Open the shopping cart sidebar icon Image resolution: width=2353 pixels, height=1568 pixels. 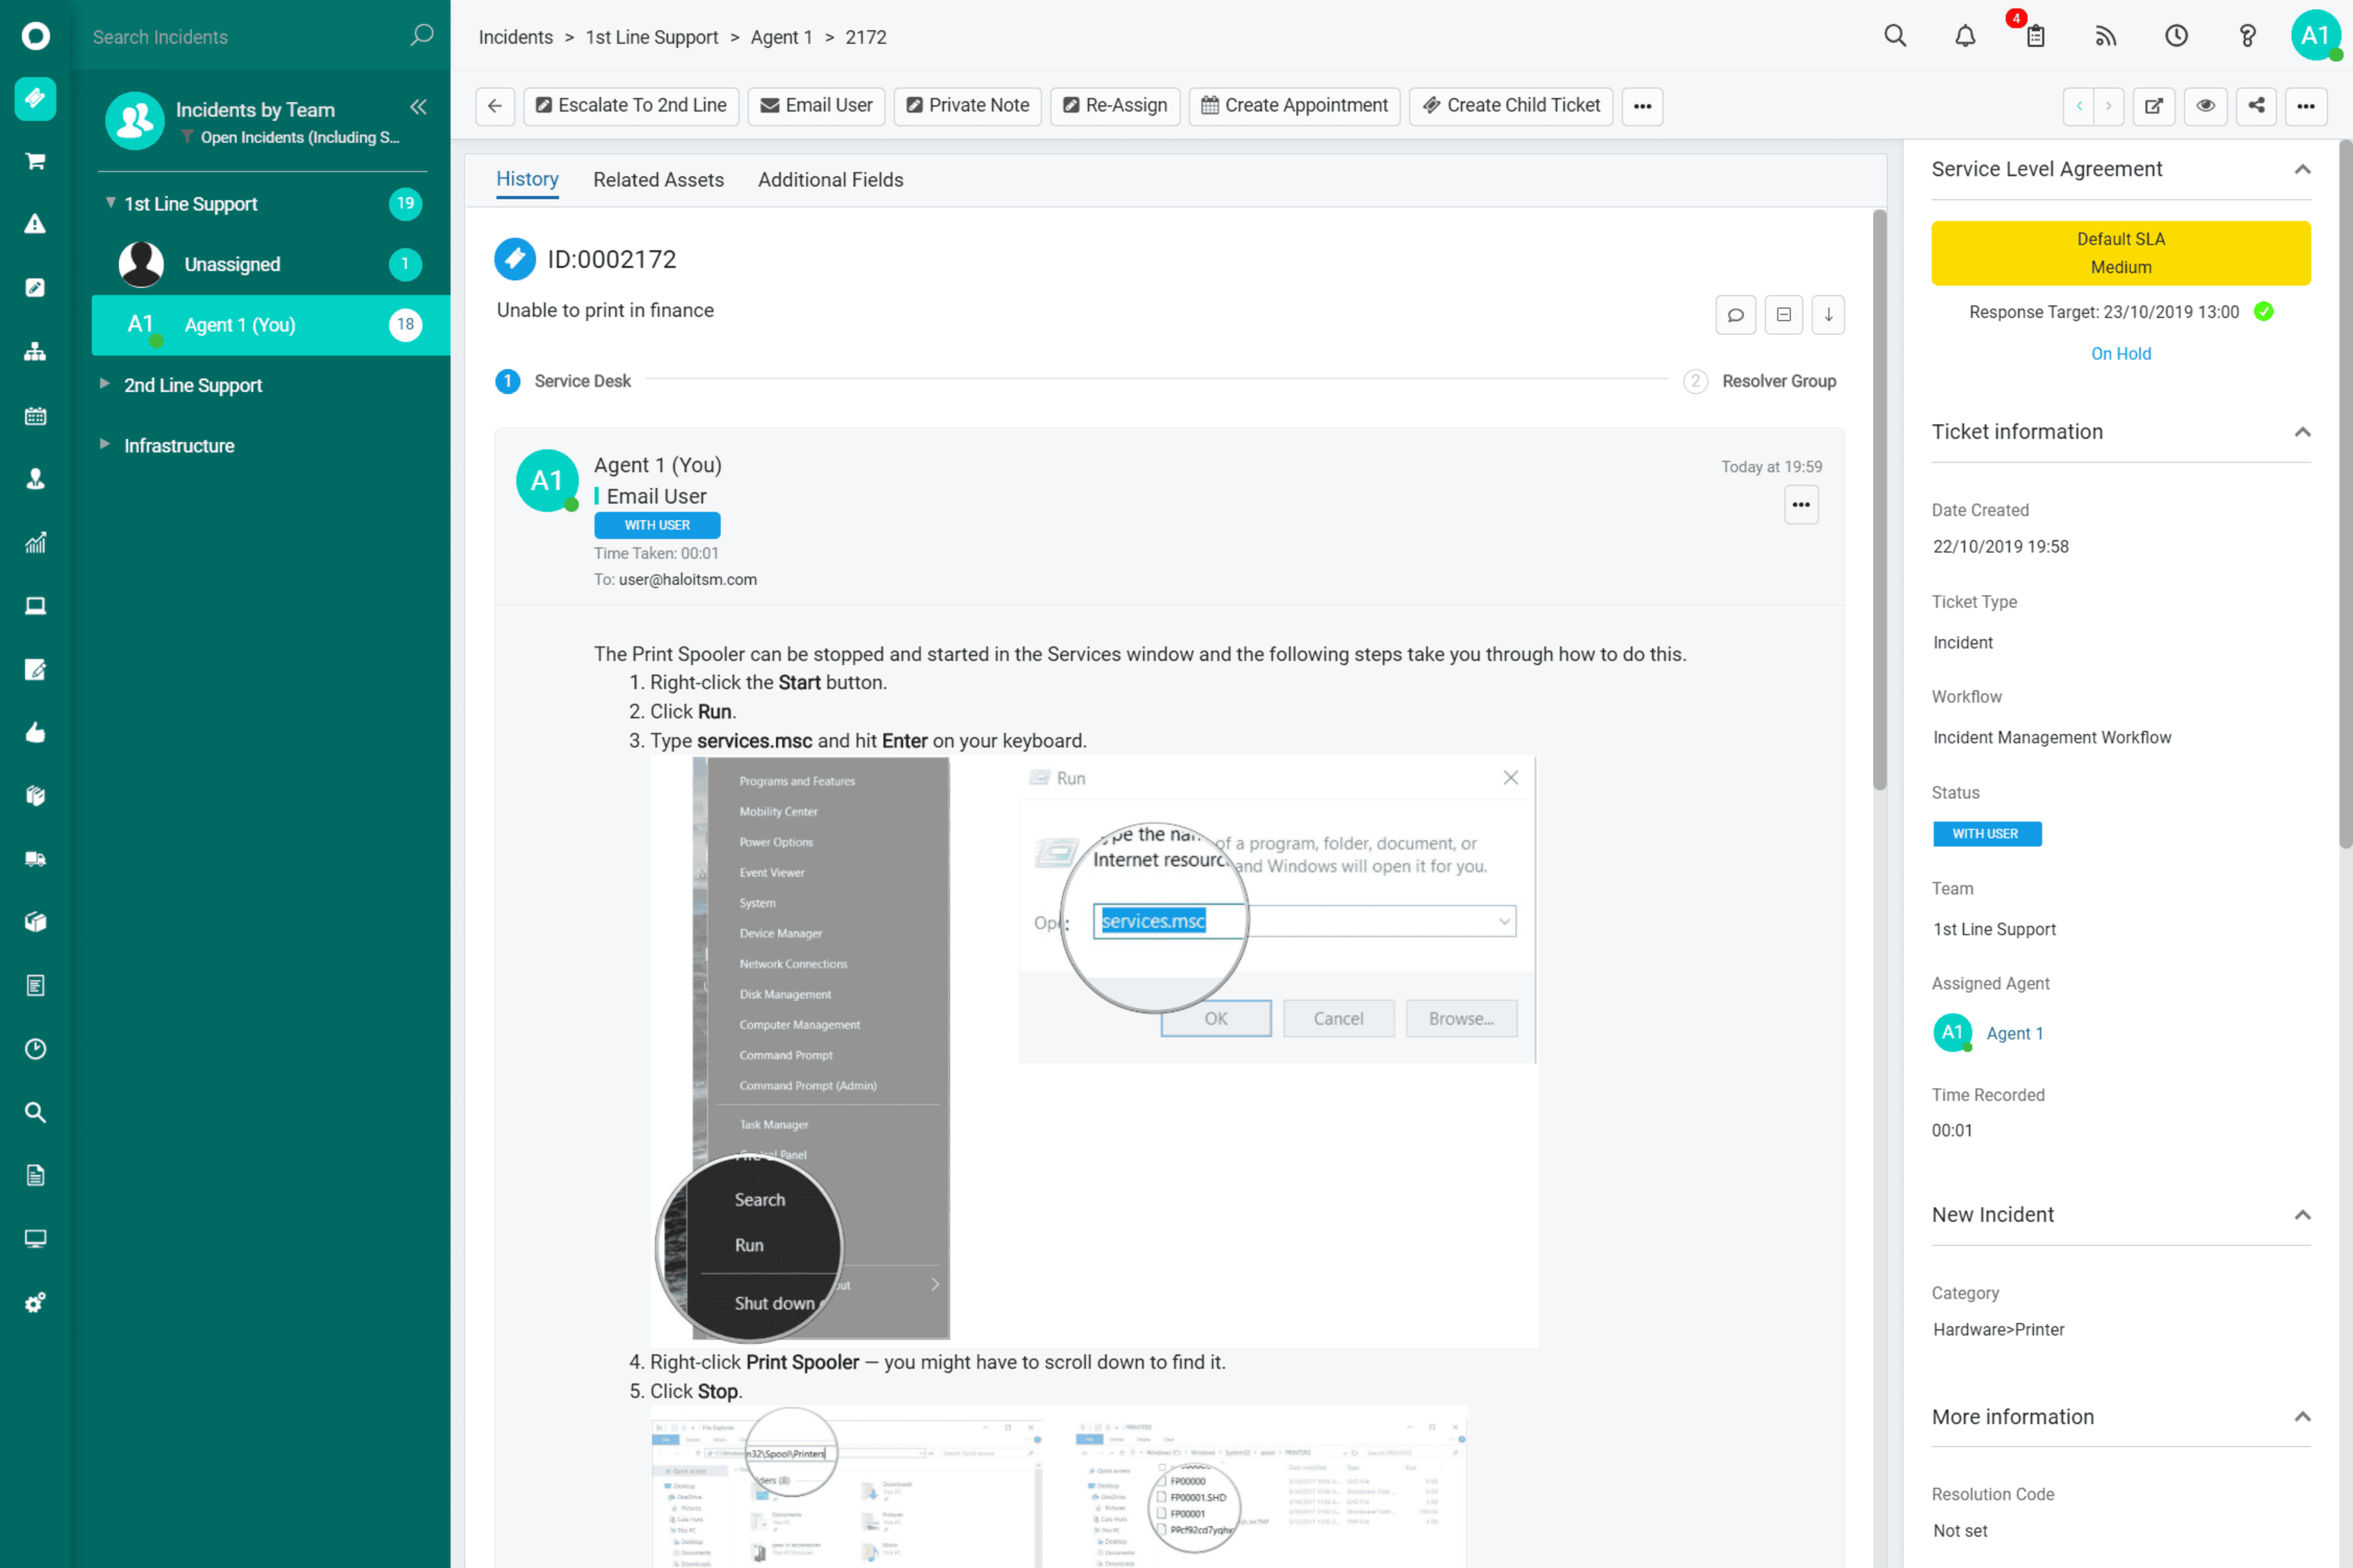click(x=35, y=161)
